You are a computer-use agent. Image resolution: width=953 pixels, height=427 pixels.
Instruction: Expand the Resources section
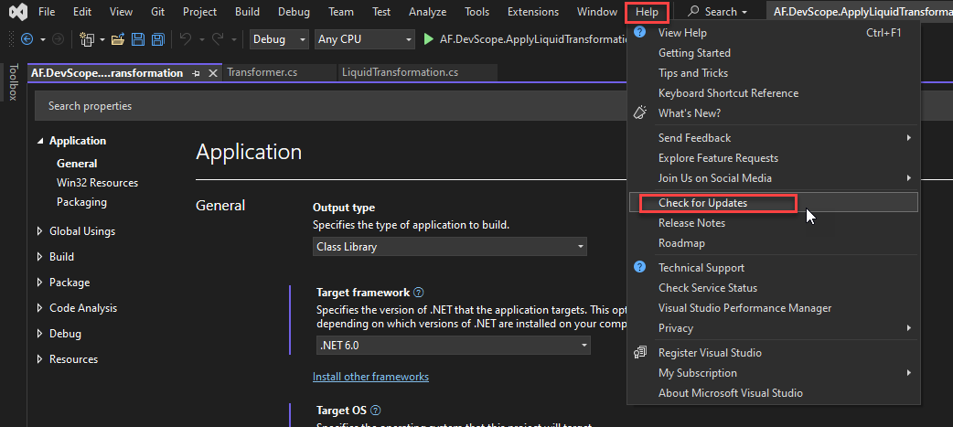pyautogui.click(x=40, y=358)
